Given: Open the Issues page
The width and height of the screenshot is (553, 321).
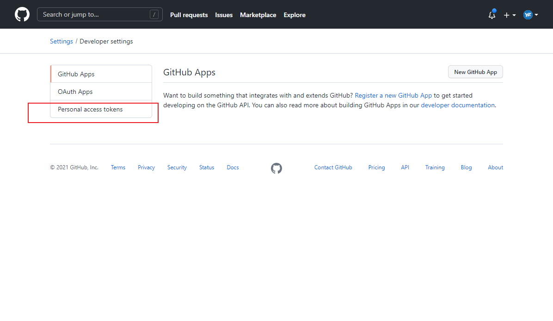Looking at the screenshot, I should point(224,15).
